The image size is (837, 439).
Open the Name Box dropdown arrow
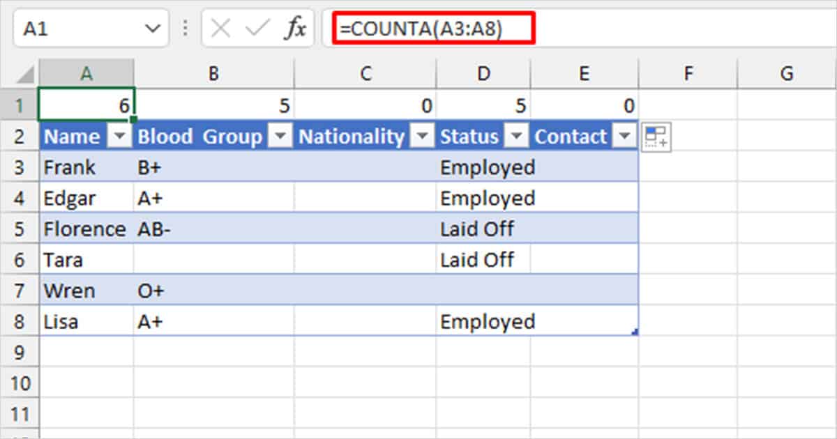(153, 29)
